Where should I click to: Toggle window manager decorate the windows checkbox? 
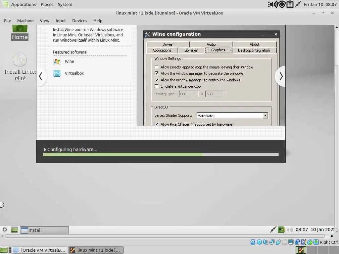pyautogui.click(x=157, y=73)
